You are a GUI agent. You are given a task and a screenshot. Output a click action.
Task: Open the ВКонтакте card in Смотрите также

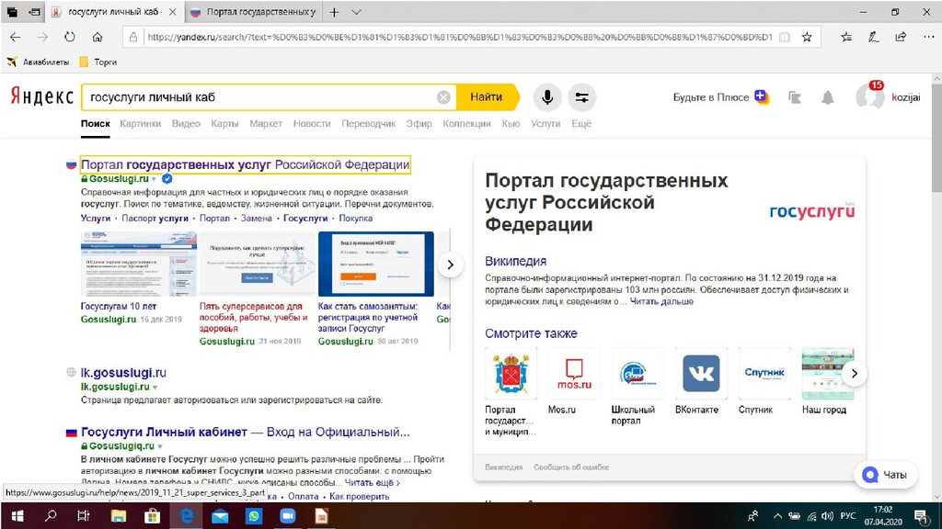700,381
